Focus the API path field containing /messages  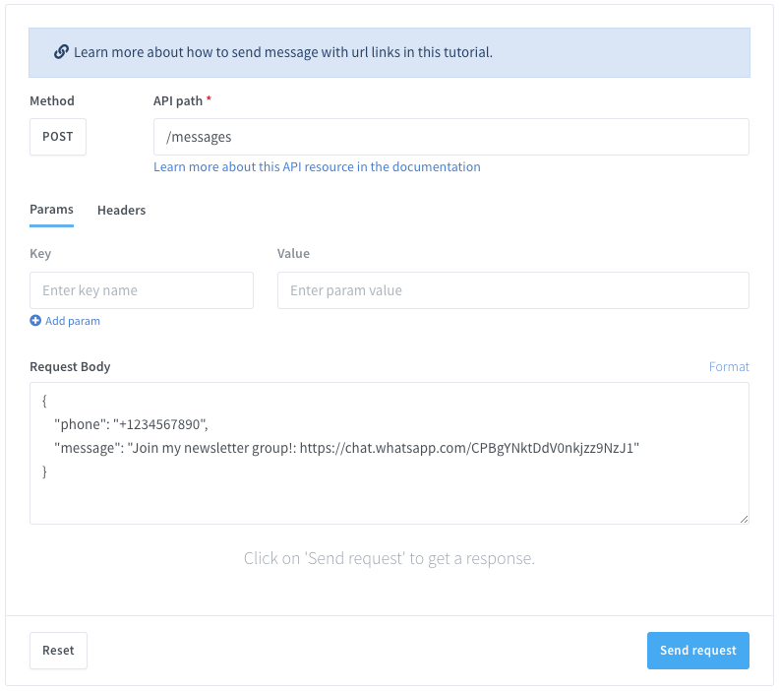(x=450, y=137)
